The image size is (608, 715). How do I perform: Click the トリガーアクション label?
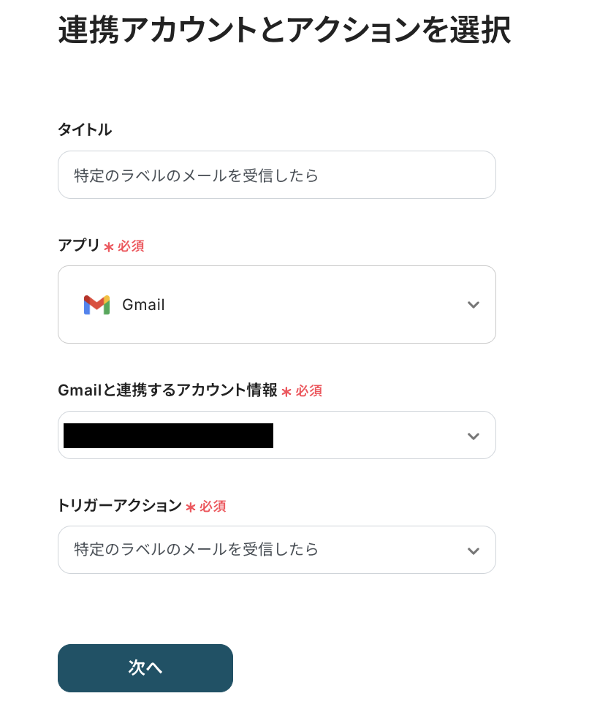pos(120,505)
